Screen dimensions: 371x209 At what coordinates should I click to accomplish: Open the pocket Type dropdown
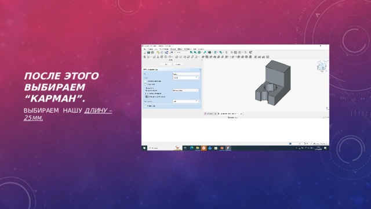pos(186,74)
